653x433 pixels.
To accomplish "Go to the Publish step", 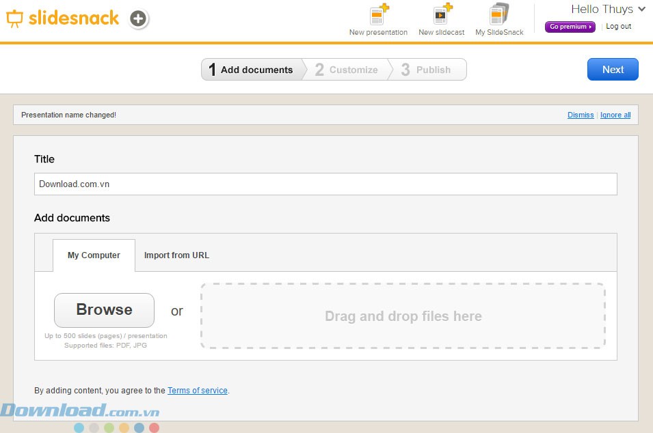I will point(427,70).
